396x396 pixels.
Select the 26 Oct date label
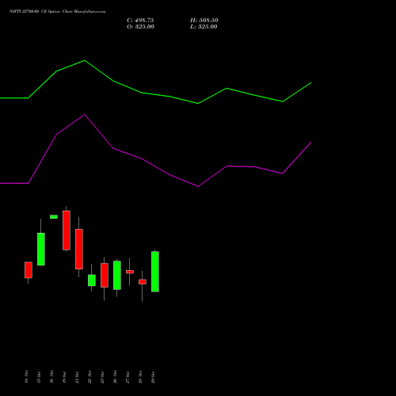[x=115, y=377]
